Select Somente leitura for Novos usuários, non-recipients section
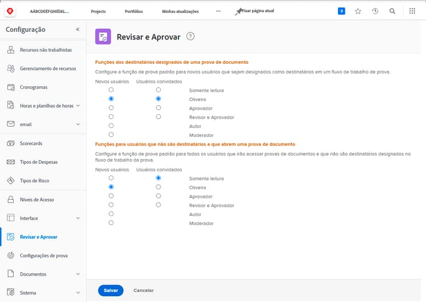Screen dimensions: 426x302 [111, 178]
